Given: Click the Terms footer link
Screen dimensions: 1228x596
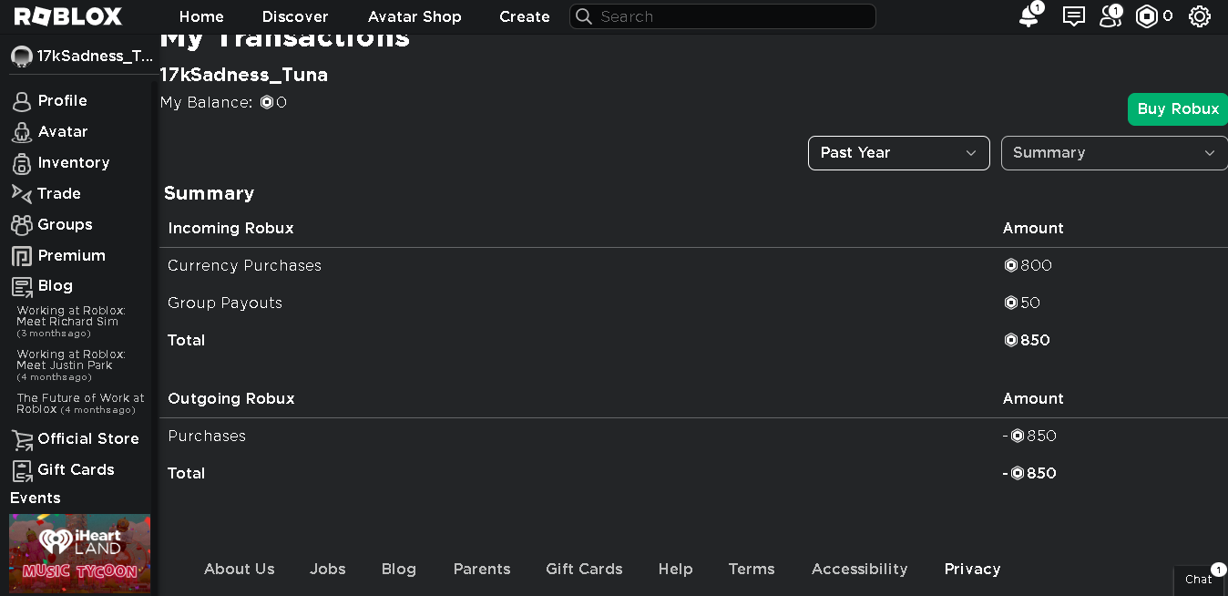Looking at the screenshot, I should pos(752,570).
